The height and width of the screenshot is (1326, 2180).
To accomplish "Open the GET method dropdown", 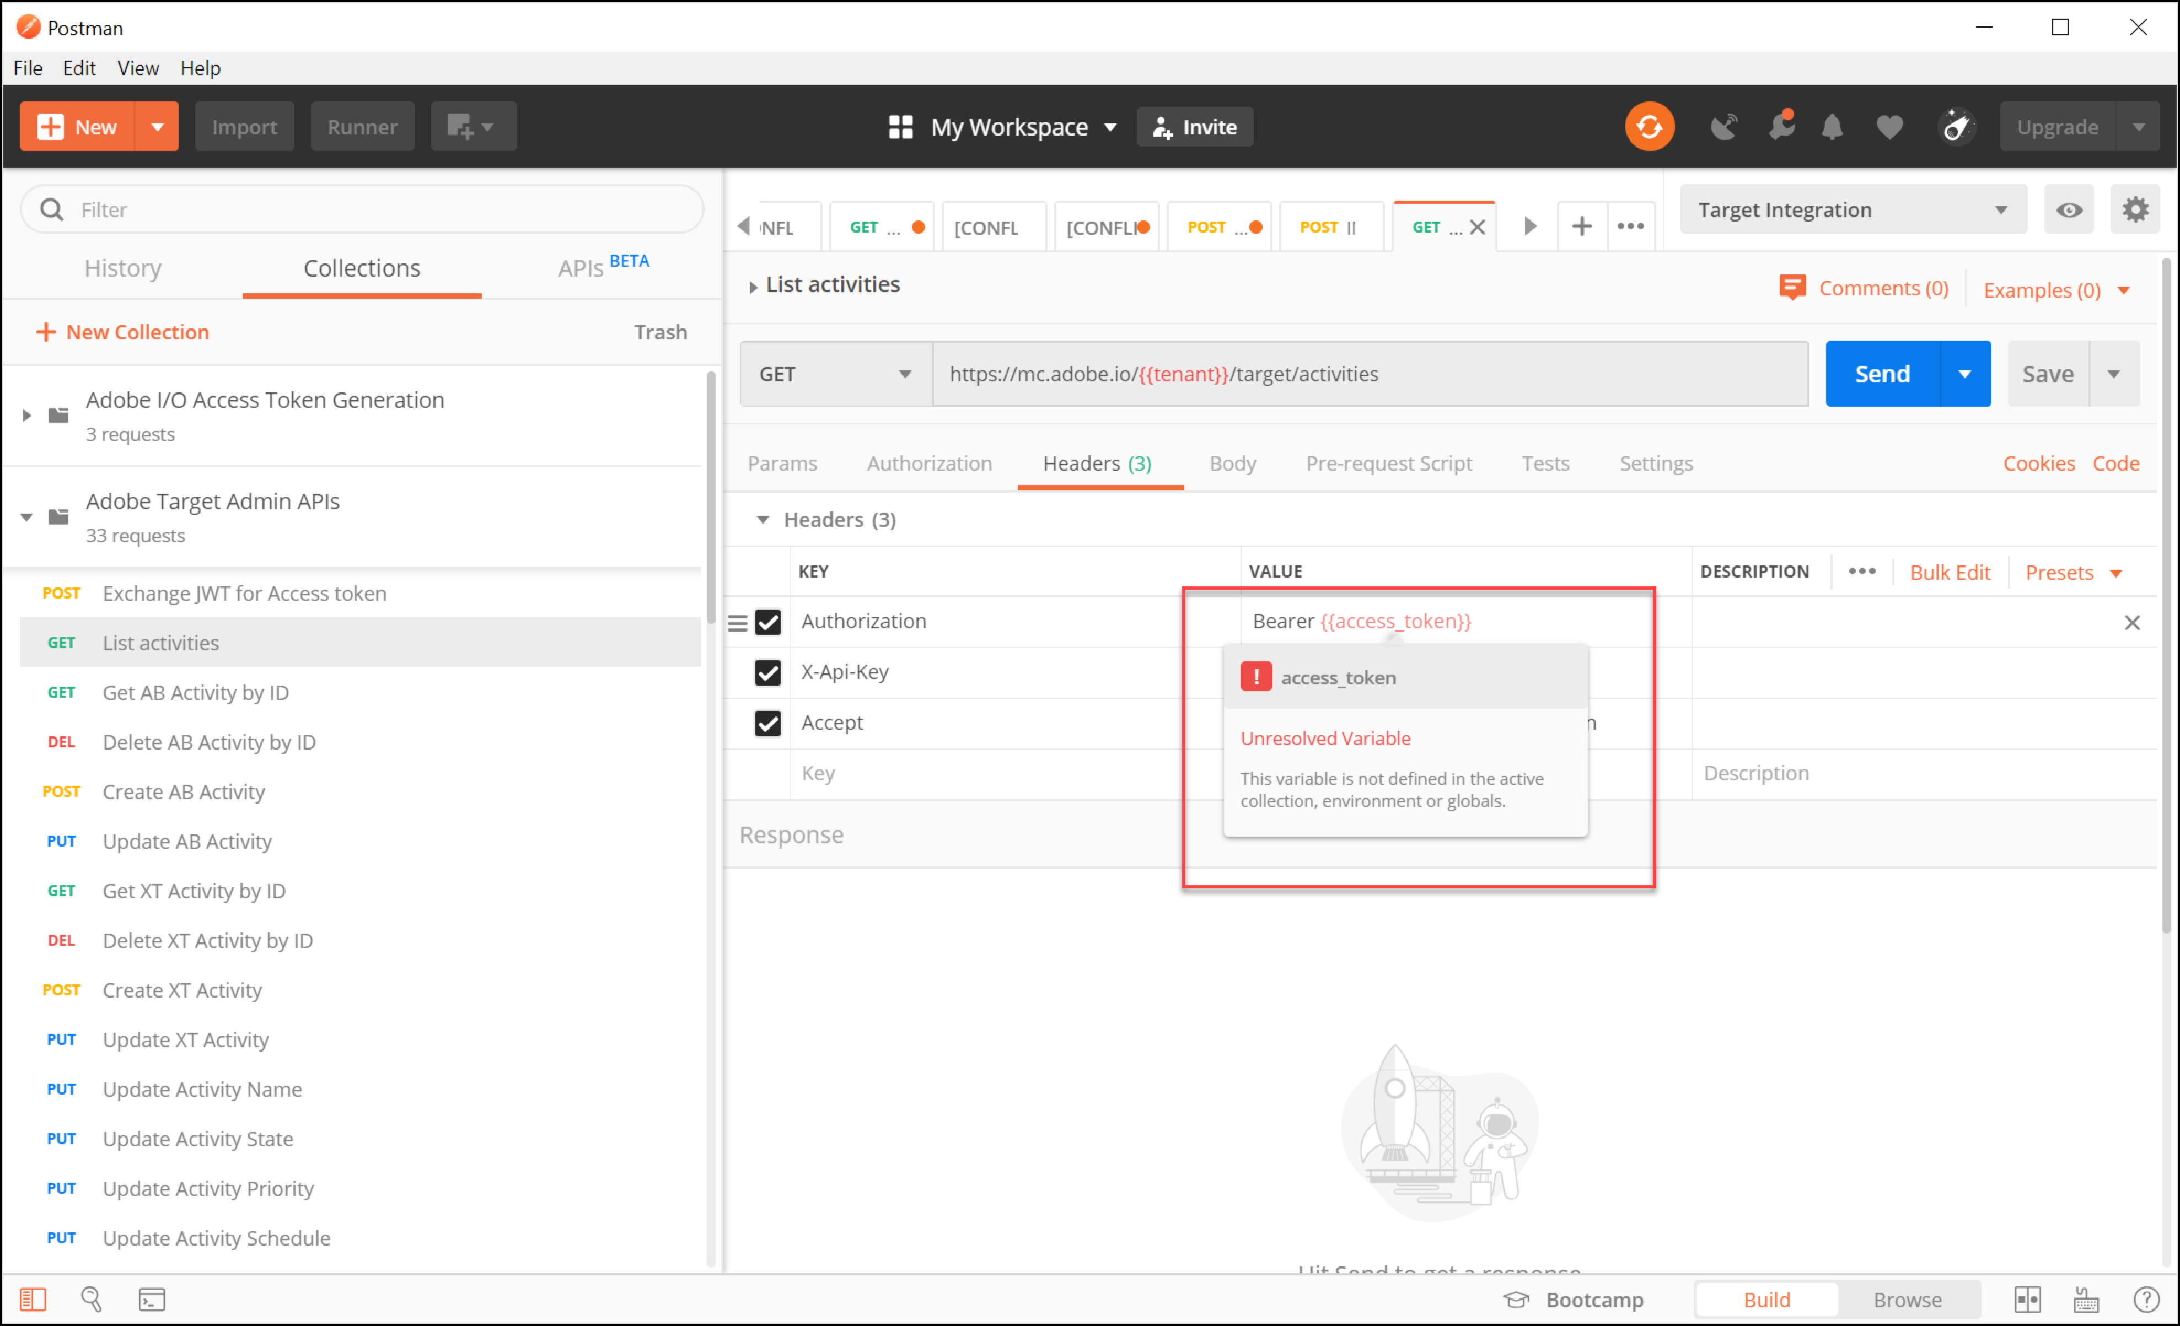I will point(834,374).
